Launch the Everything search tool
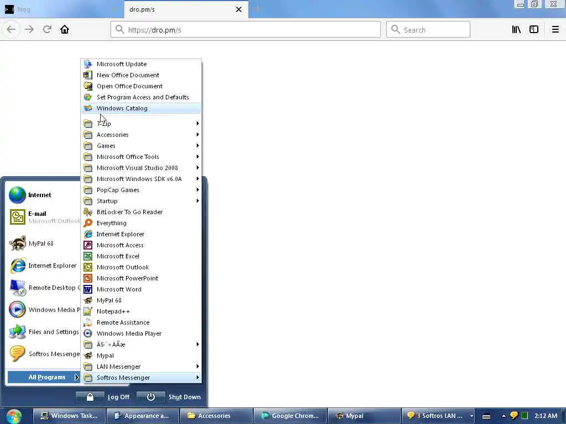Viewport: 566px width, 424px height. coord(141,223)
